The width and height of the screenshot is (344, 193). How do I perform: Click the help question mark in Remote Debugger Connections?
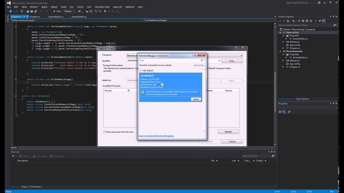click(x=195, y=55)
